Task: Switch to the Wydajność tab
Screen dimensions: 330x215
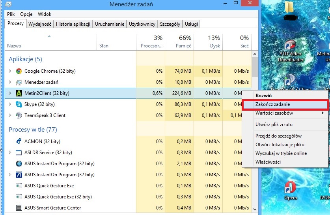Action: 40,24
